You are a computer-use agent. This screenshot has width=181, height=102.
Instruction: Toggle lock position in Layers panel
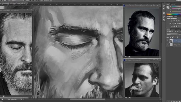click(x=175, y=37)
